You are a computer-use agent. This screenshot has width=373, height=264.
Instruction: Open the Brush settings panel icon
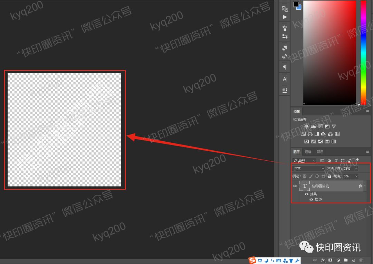285,36
